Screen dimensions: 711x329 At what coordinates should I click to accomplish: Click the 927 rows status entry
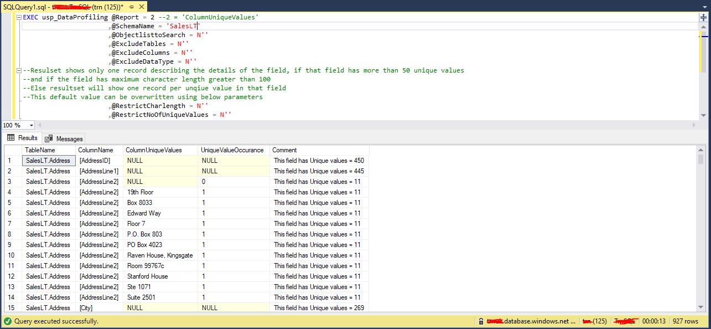coord(686,321)
